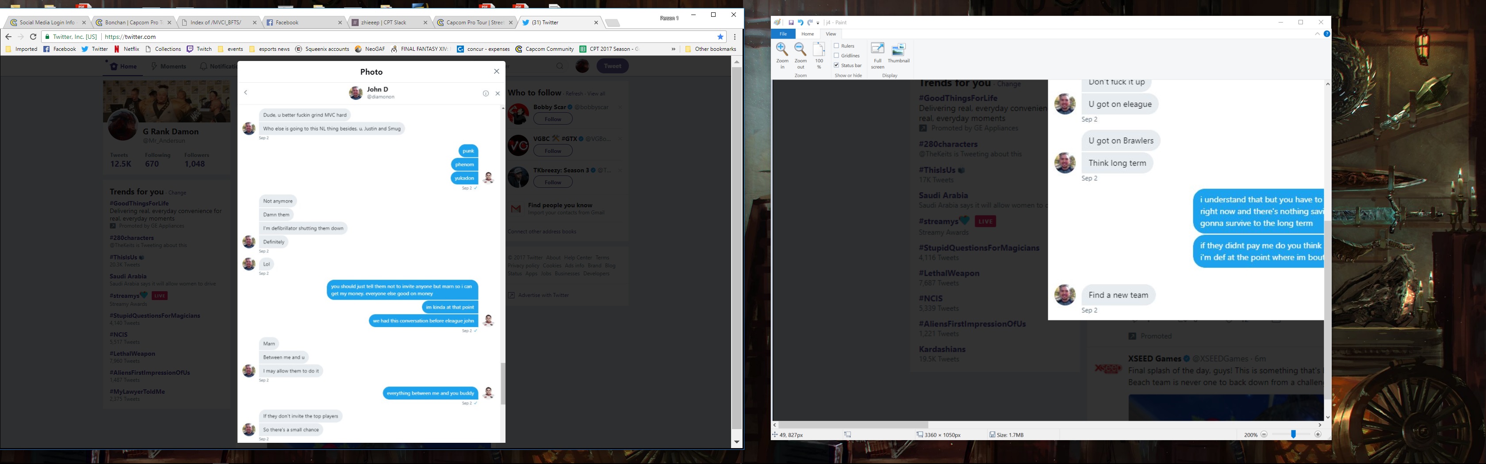Follow VGBC in Who to follow
1486x464 pixels.
[553, 150]
